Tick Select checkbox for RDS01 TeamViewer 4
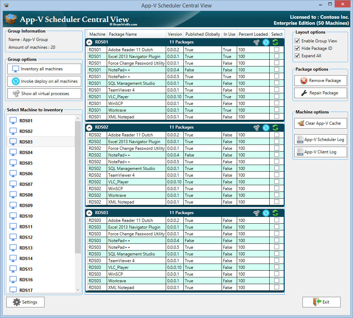Screen dimensions: 353x318 click(x=277, y=90)
